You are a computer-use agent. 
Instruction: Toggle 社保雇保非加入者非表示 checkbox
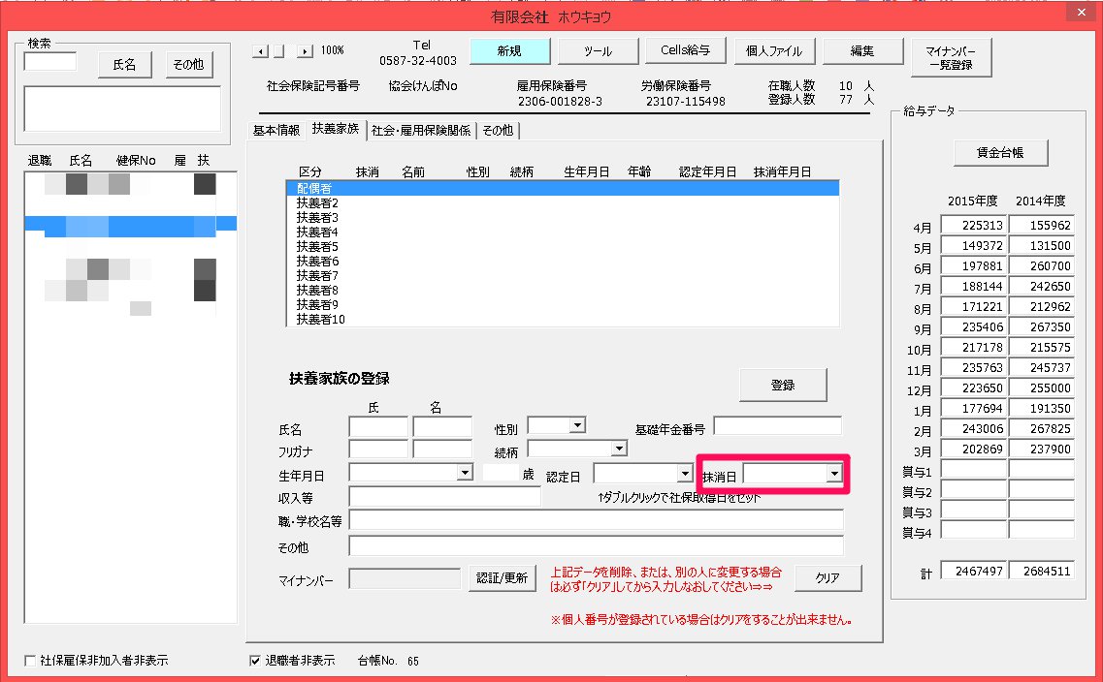coord(29,661)
